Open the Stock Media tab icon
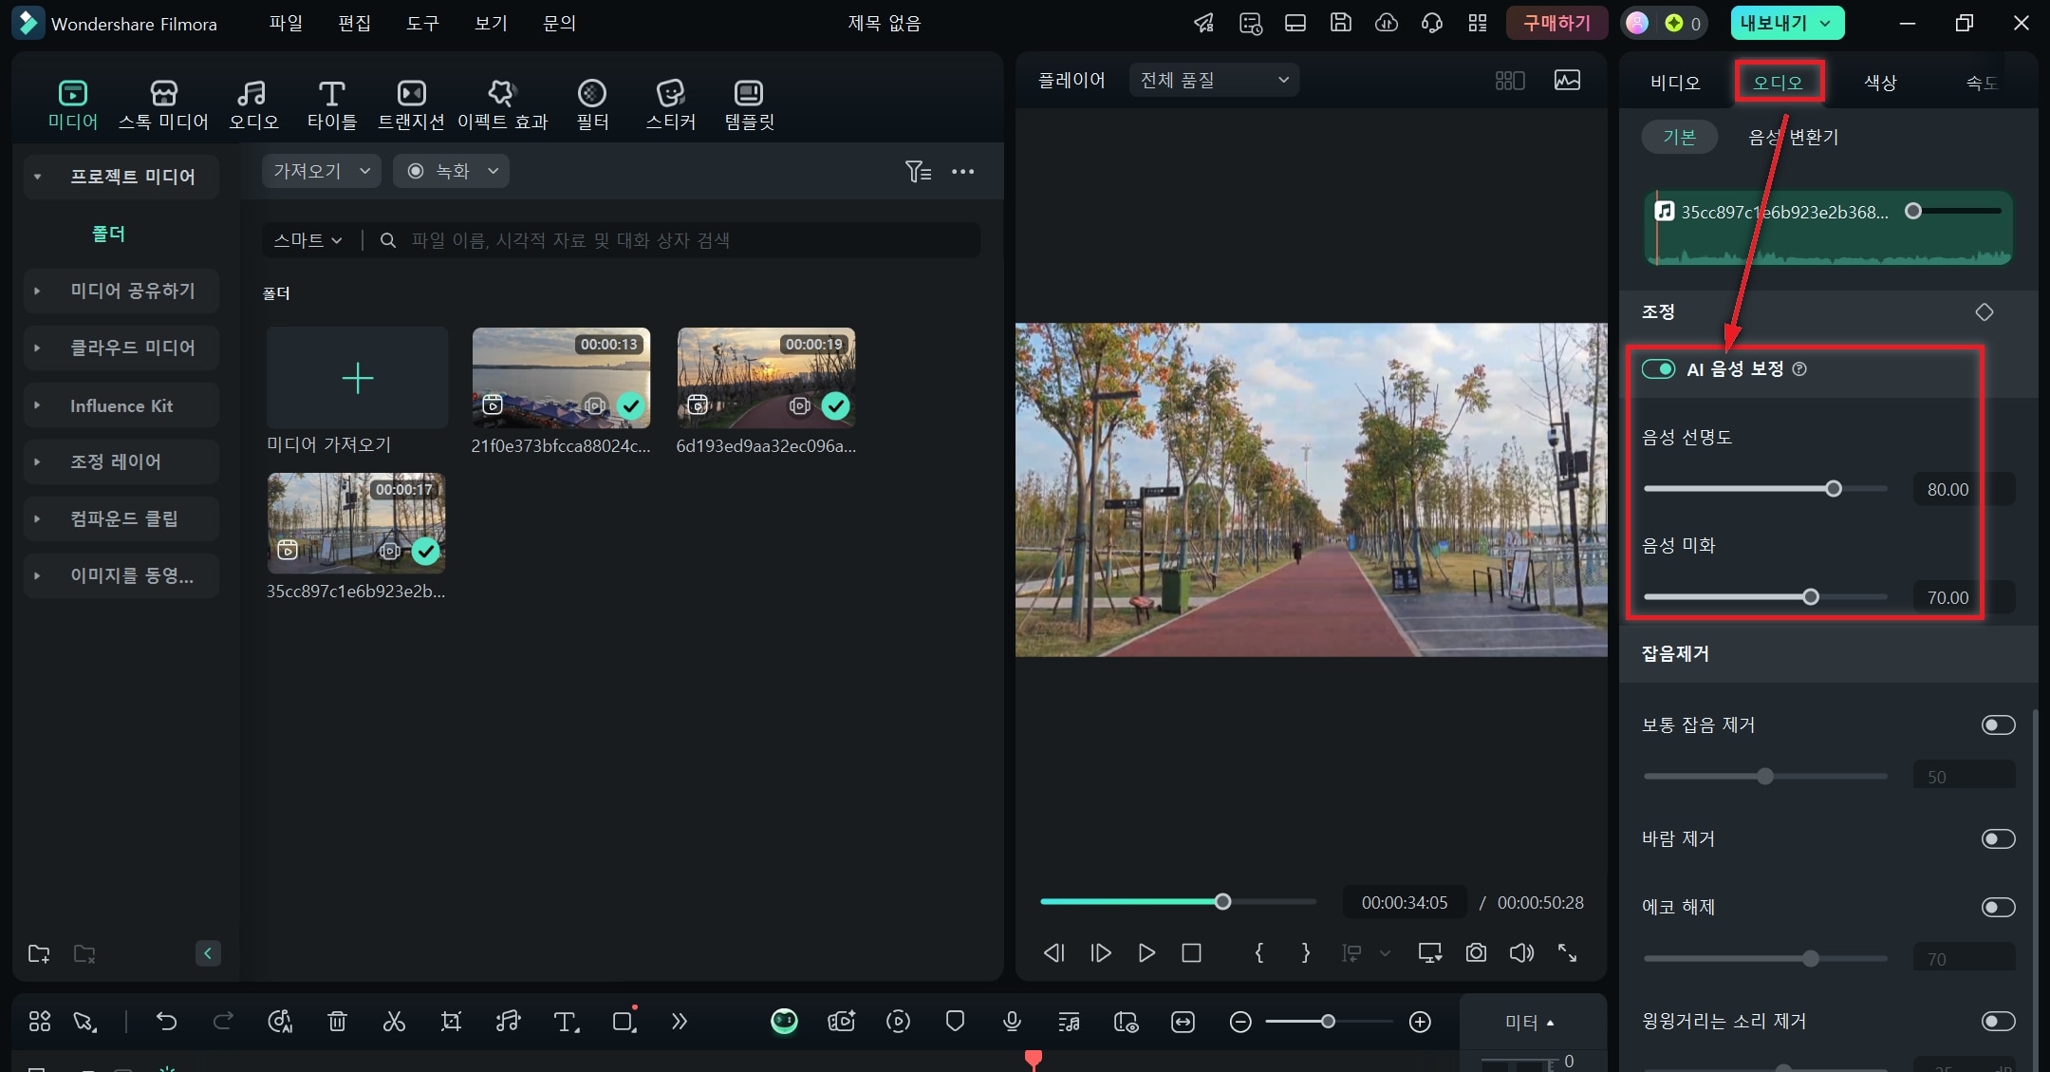This screenshot has height=1072, width=2050. click(x=163, y=93)
